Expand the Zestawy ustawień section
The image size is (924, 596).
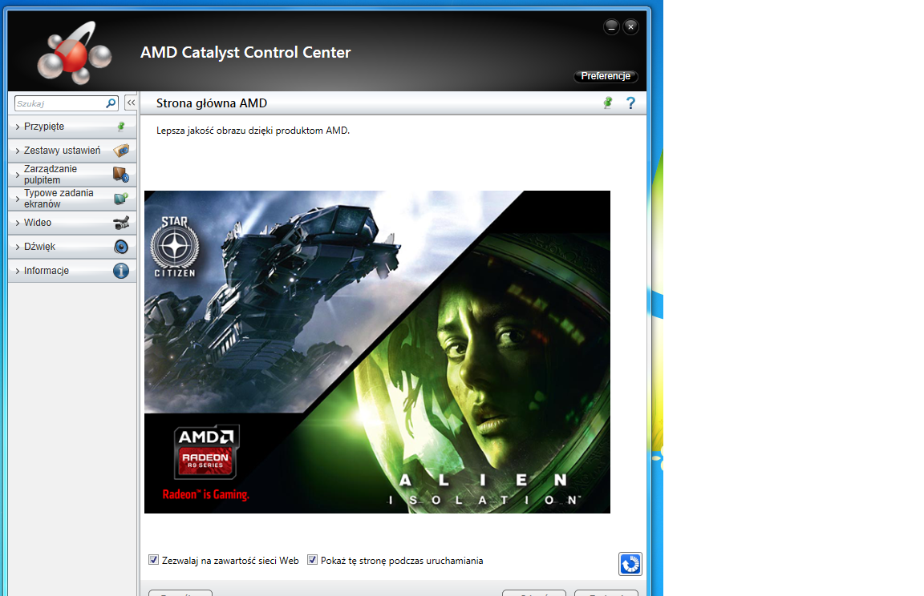tap(72, 151)
